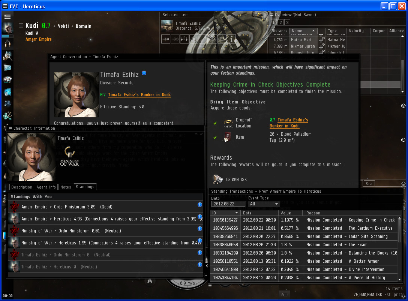Info icon on Amarr Empire > Hereticus row
Screen dimensions: 408x301
tap(200, 216)
